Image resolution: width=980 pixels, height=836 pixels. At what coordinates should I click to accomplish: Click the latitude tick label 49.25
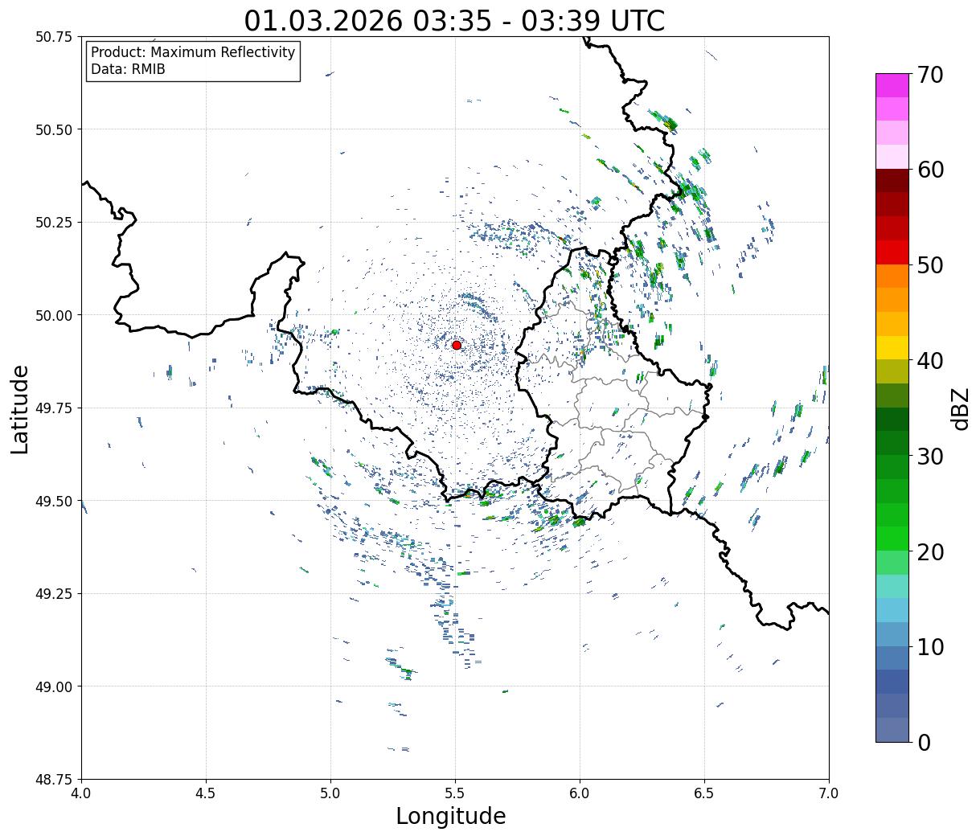point(54,594)
